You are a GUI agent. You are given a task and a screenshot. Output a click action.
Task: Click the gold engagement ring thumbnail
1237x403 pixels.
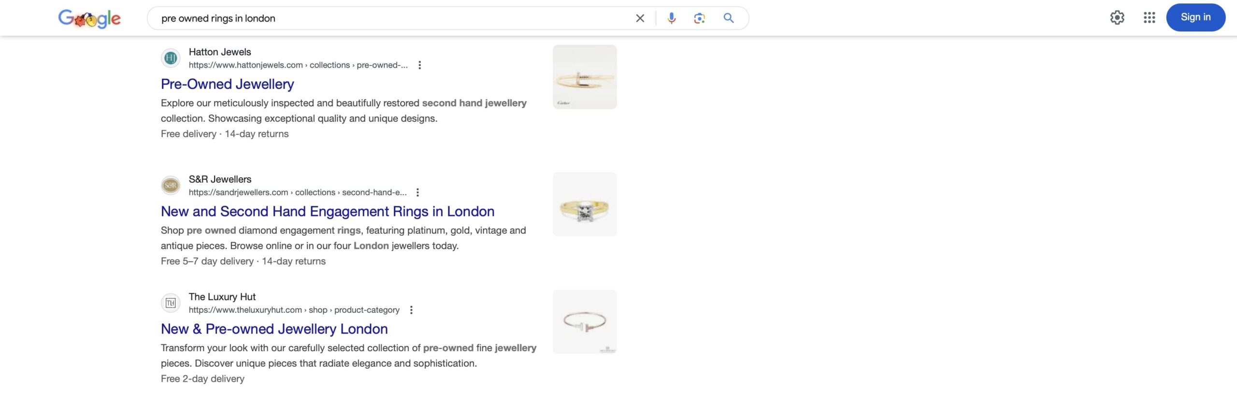tap(584, 204)
